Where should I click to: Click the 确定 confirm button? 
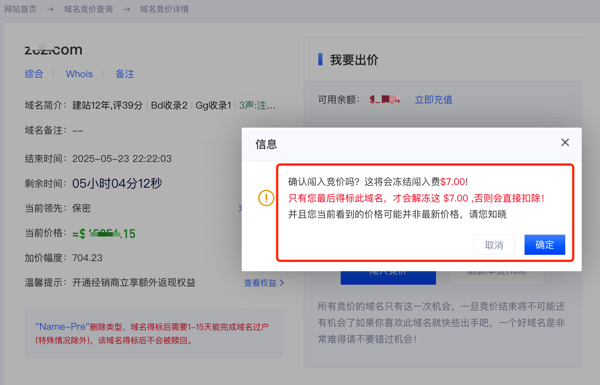(545, 245)
